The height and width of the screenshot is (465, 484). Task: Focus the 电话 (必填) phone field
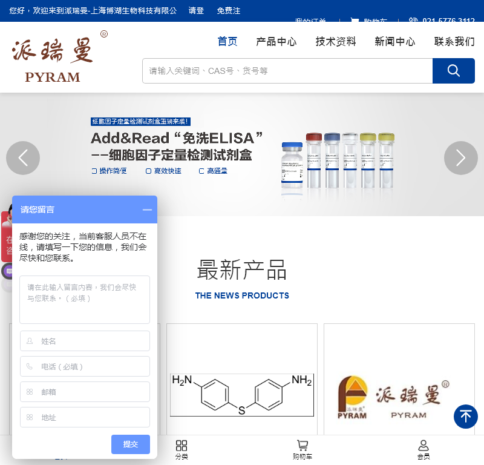point(85,366)
